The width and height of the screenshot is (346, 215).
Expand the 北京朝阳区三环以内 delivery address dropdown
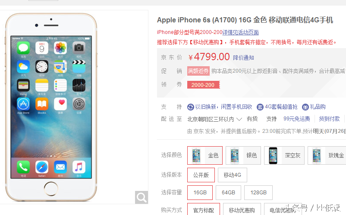(215, 119)
